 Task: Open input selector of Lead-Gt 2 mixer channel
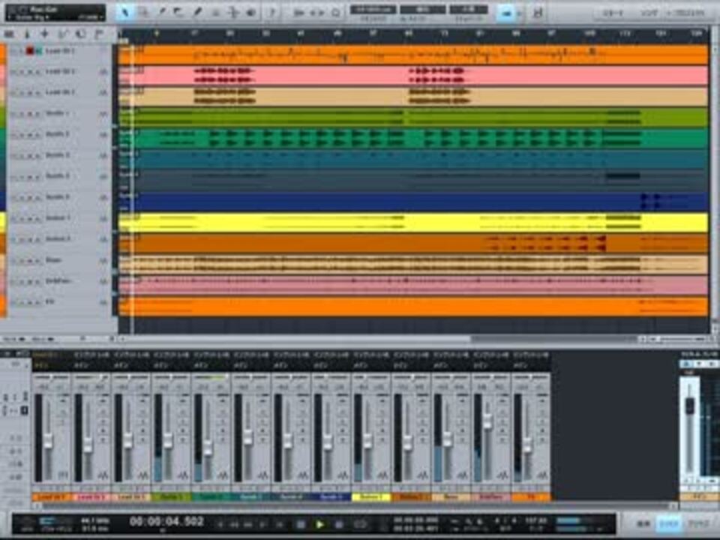(91, 355)
